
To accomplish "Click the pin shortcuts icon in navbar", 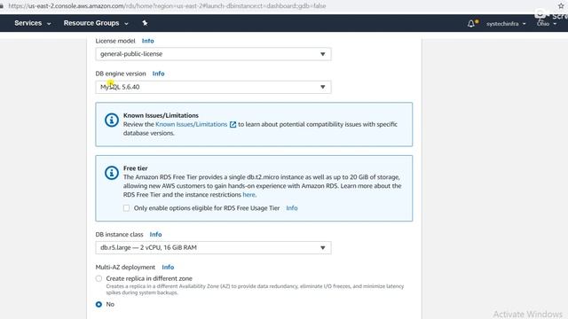I will (x=145, y=23).
